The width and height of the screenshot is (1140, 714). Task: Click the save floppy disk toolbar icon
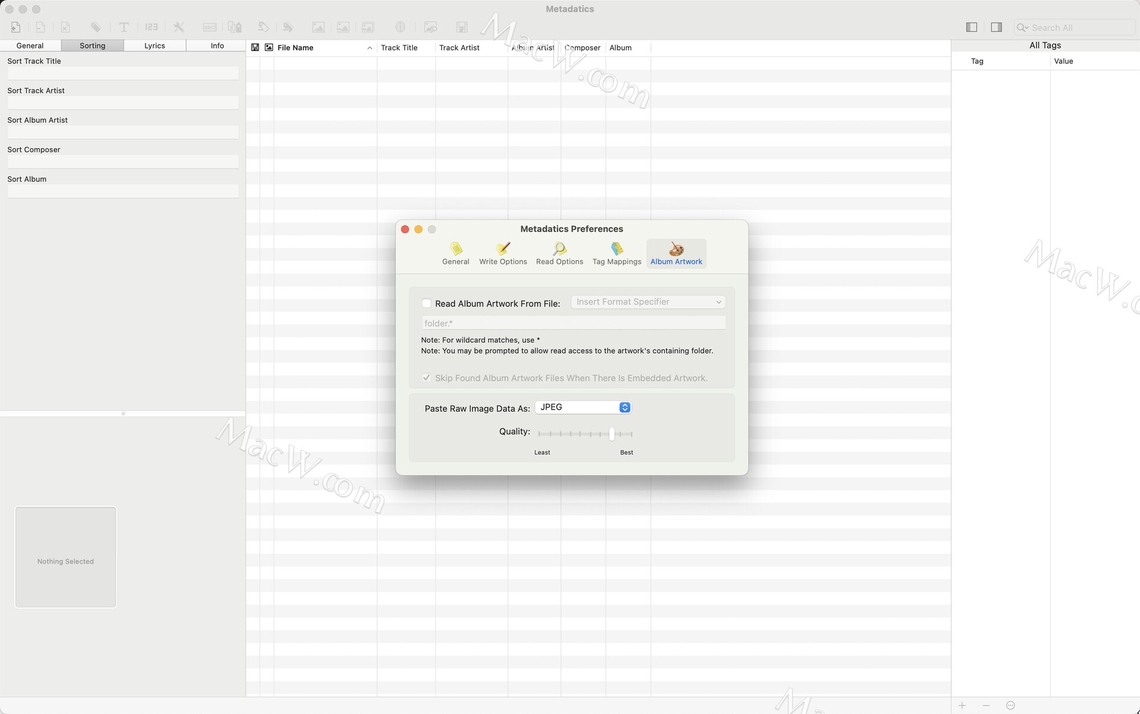[x=462, y=27]
